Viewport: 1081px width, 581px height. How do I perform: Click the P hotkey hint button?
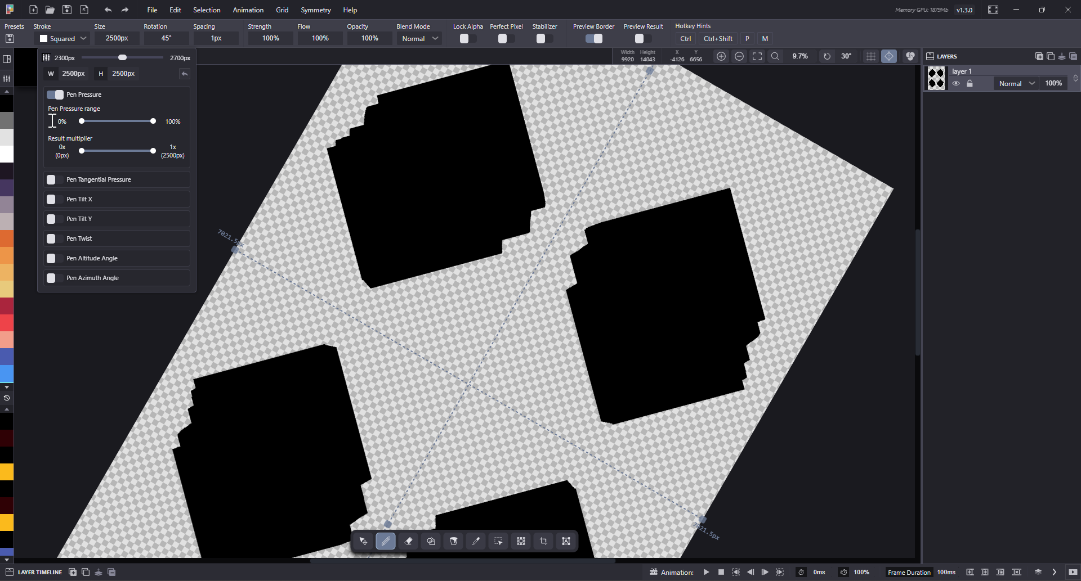click(x=747, y=39)
